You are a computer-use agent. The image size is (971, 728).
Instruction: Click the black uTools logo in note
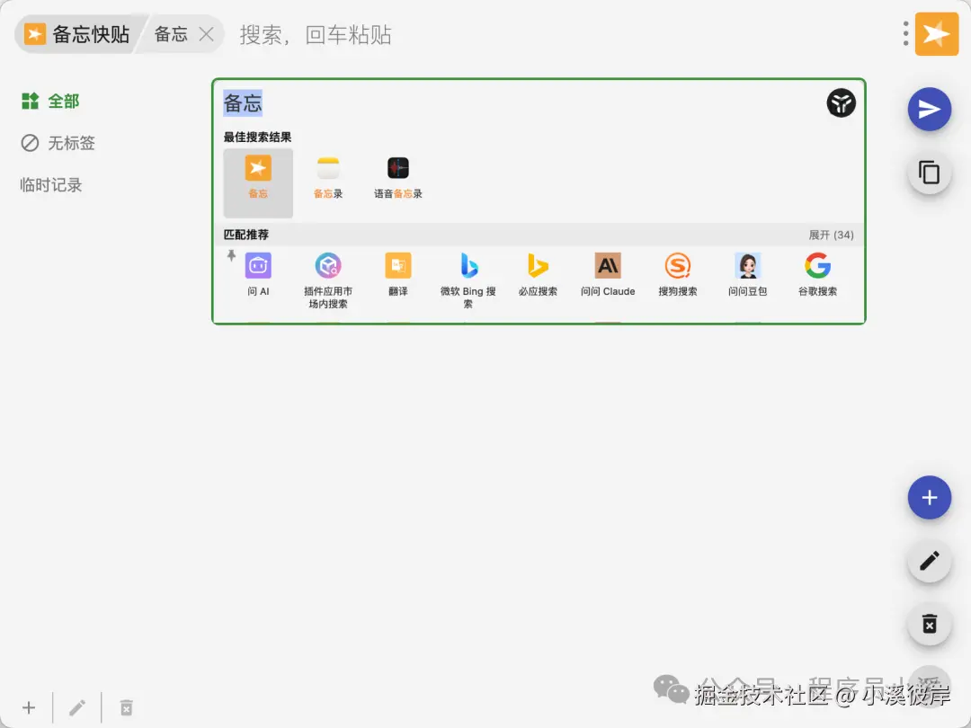[841, 102]
